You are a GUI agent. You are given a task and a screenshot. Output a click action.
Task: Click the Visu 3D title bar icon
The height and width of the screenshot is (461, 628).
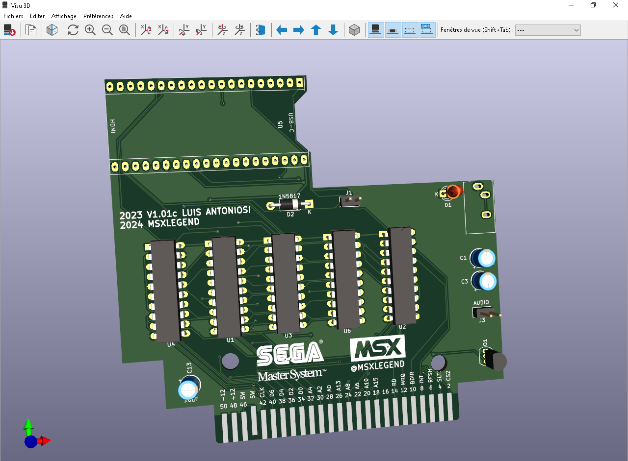tap(5, 5)
